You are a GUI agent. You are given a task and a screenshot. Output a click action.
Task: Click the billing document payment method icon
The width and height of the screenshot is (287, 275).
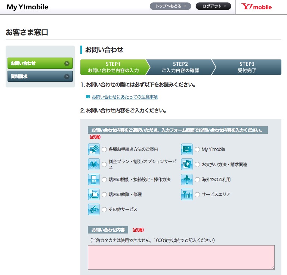[x=187, y=164]
